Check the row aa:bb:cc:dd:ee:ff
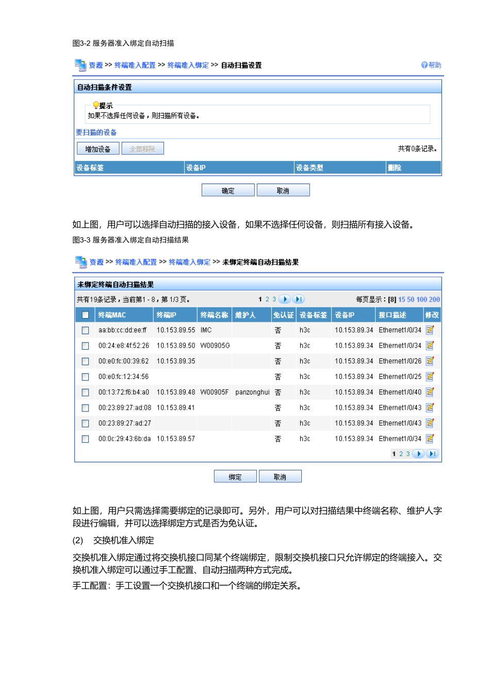Image resolution: width=490 pixels, height=693 pixels. point(85,331)
